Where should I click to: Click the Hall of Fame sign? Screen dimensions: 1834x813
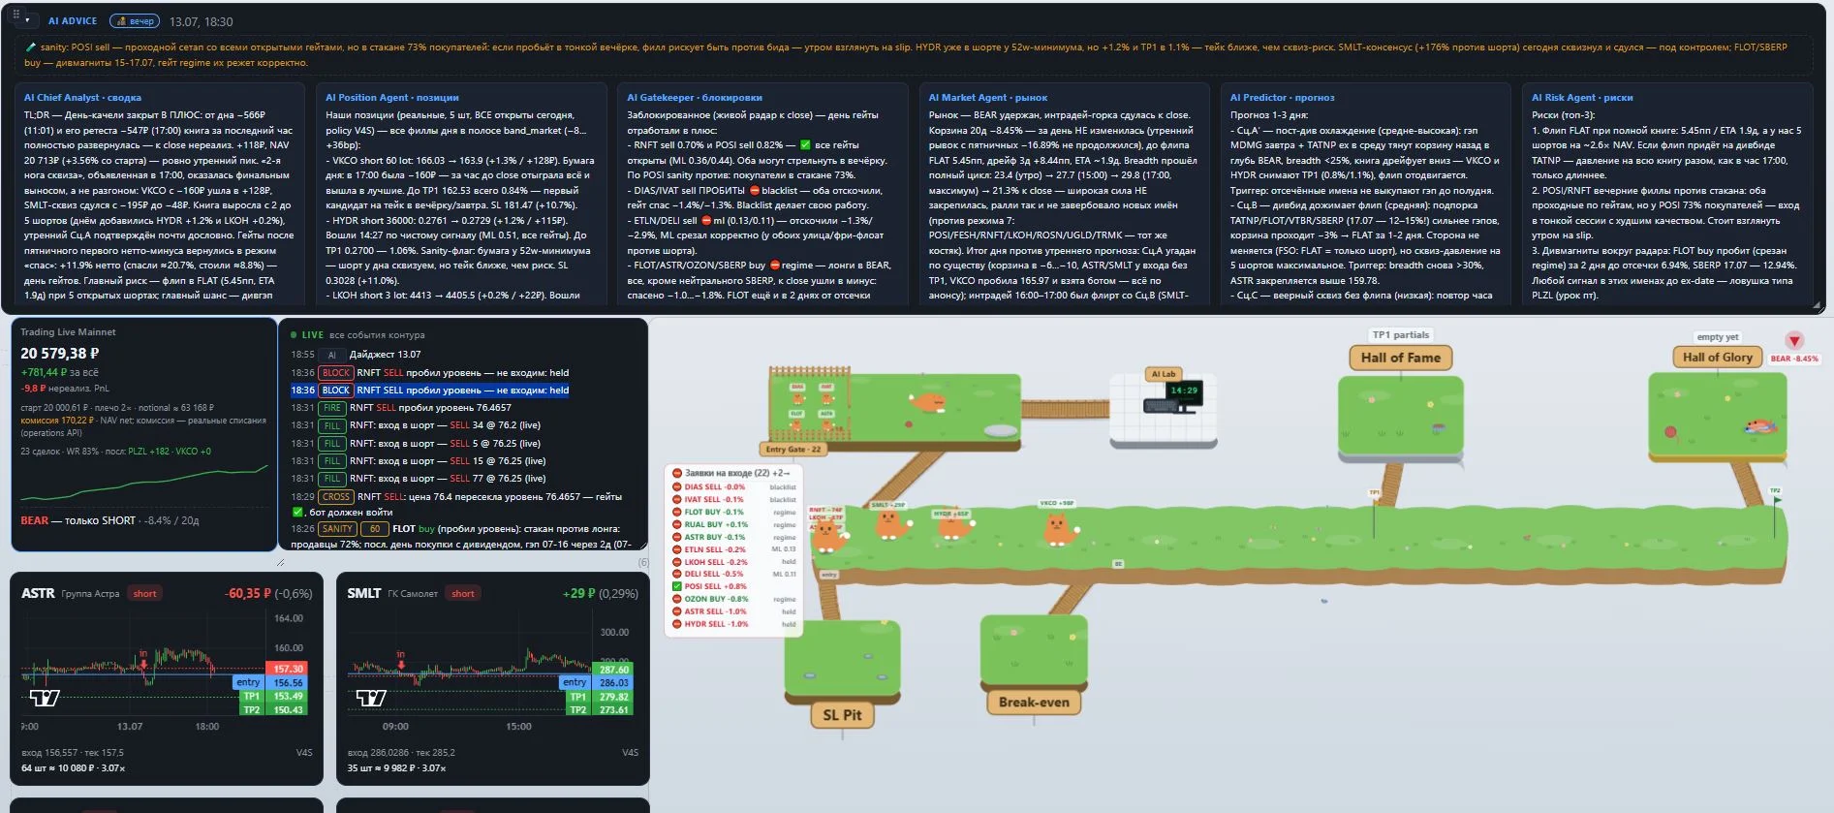point(1400,358)
